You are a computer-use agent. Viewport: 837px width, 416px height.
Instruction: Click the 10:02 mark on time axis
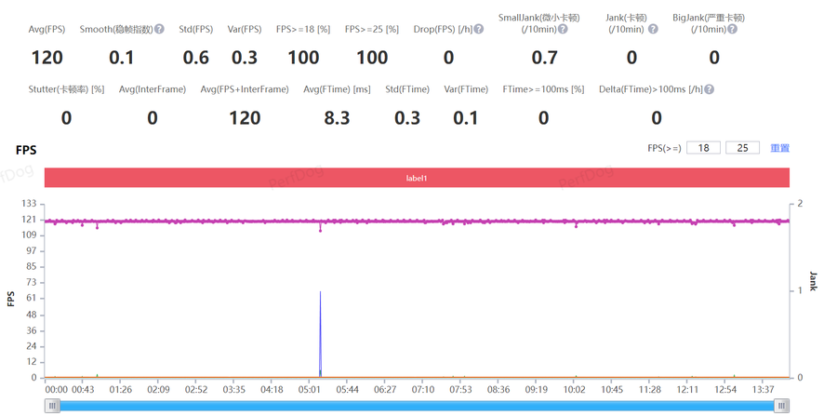tap(574, 389)
